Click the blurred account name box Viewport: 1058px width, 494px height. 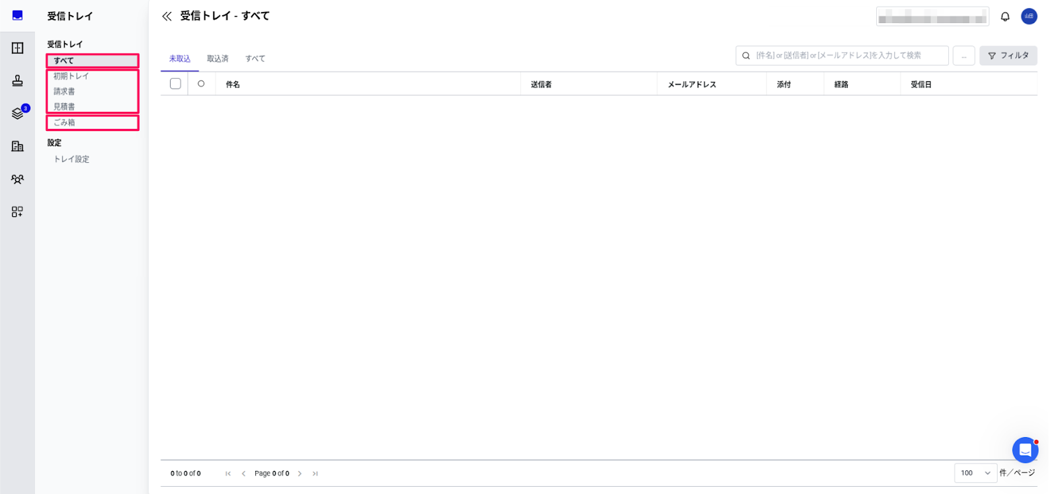coord(932,17)
